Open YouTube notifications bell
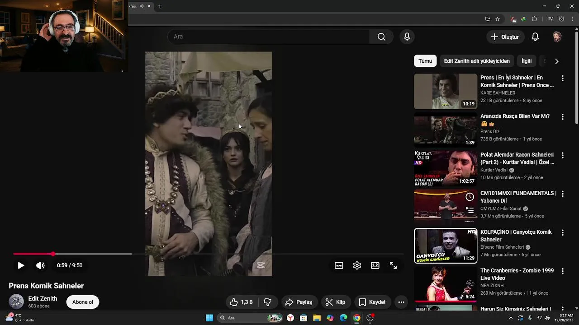 [535, 37]
